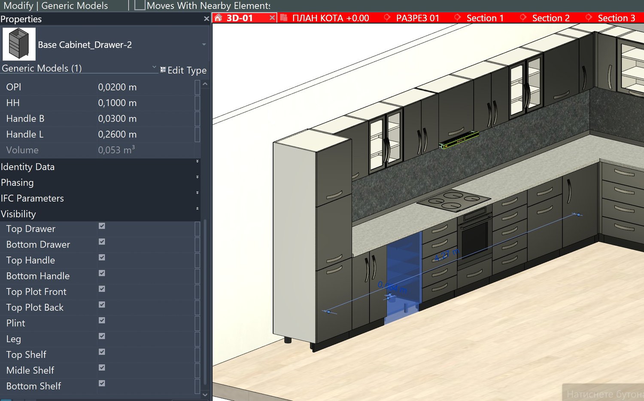Uncheck the Midle Shelf checkbox
Viewport: 644px width, 401px height.
102,368
